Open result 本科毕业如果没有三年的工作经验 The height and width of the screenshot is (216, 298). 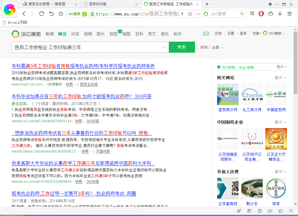pyautogui.click(x=81, y=96)
